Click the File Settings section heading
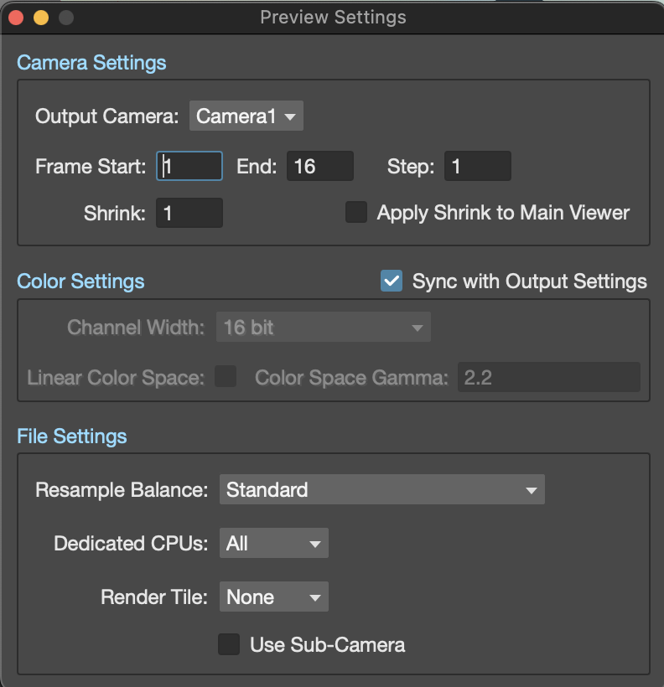 (x=71, y=436)
